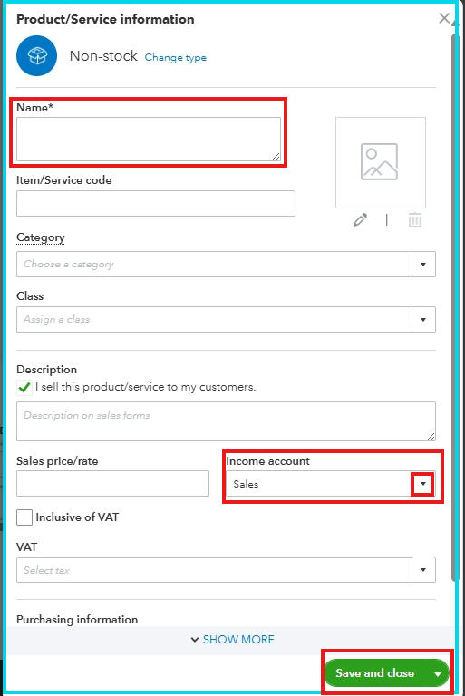This screenshot has height=696, width=465.
Task: Click the Change type link
Action: click(176, 57)
